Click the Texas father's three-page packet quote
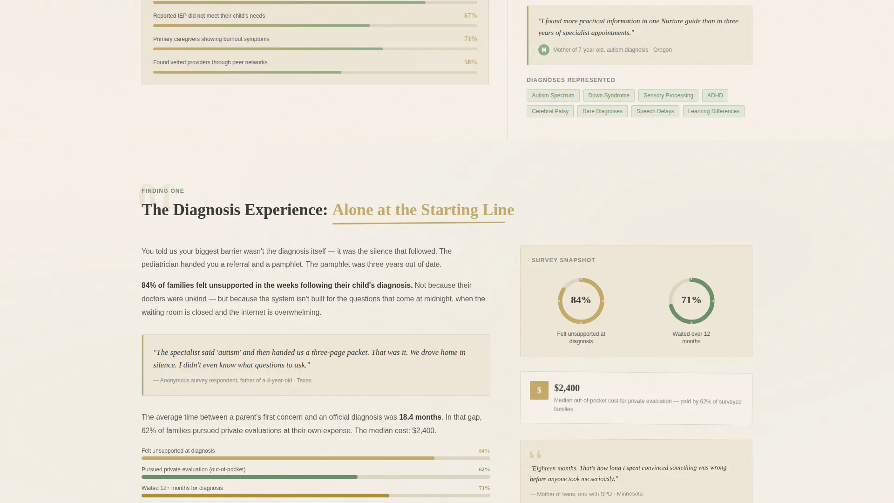The height and width of the screenshot is (503, 894). pos(309,359)
